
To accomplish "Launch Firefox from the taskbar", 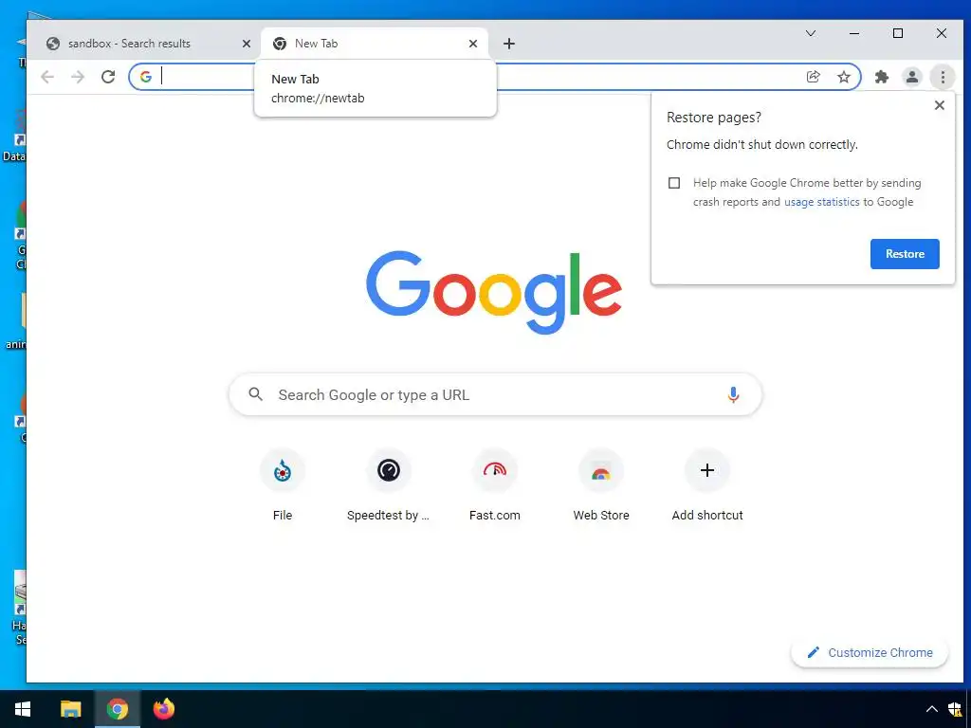I will pos(164,709).
